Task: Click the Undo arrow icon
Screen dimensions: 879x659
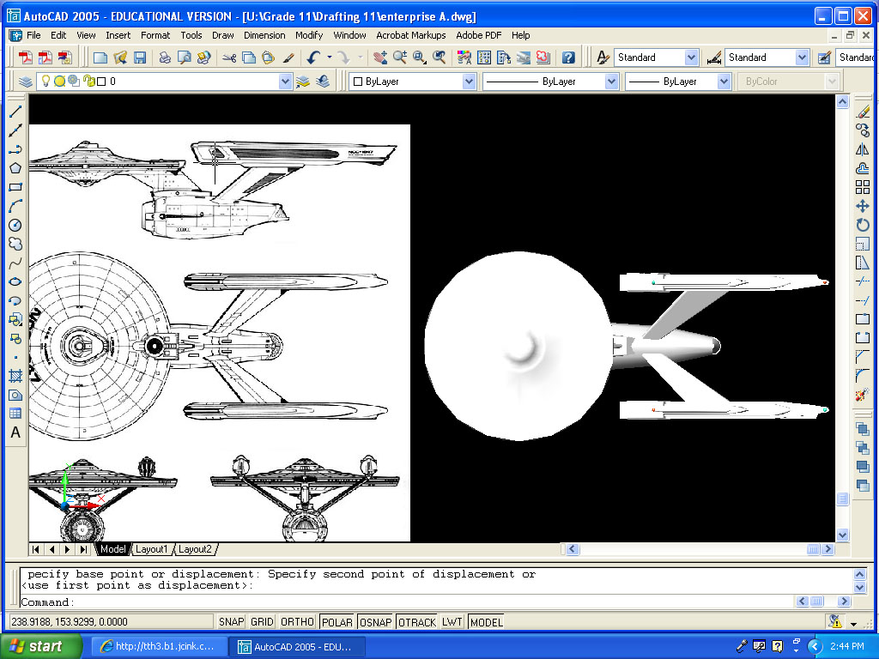Action: pyautogui.click(x=313, y=57)
